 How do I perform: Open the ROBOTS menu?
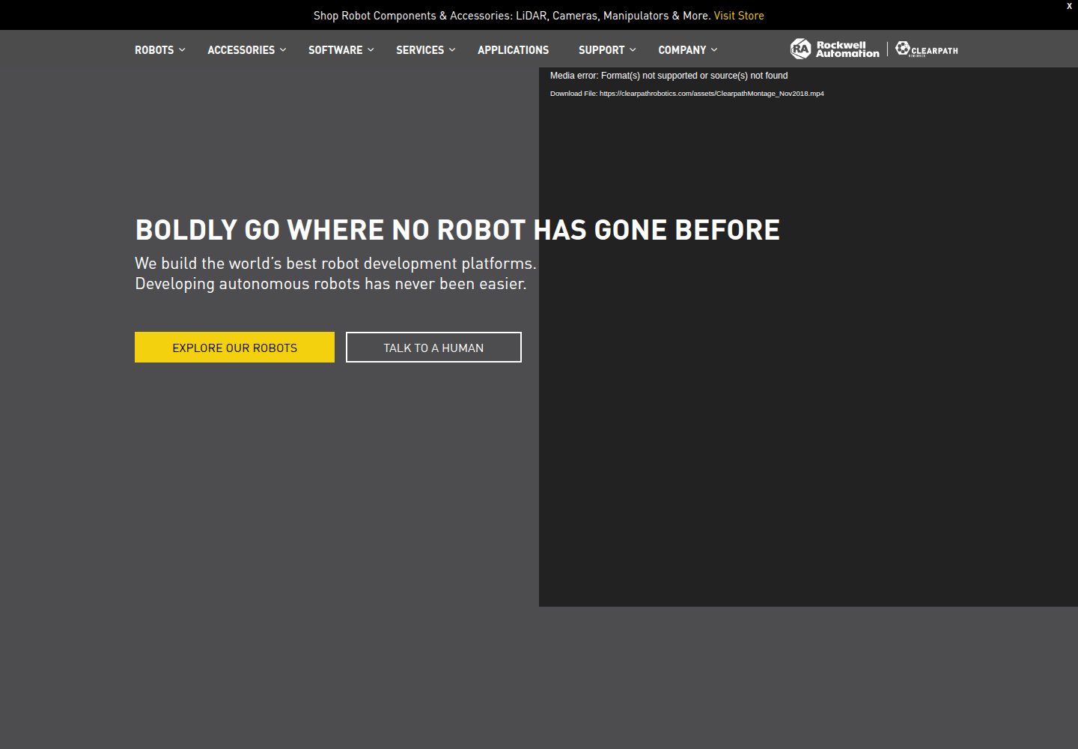154,49
